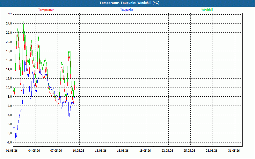
Task: Click the 18,0 y-axis value
Action: (9, 51)
